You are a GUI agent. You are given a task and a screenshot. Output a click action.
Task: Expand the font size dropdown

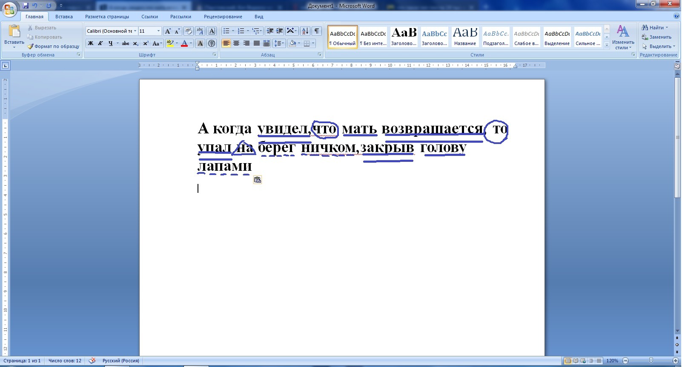[x=158, y=31]
